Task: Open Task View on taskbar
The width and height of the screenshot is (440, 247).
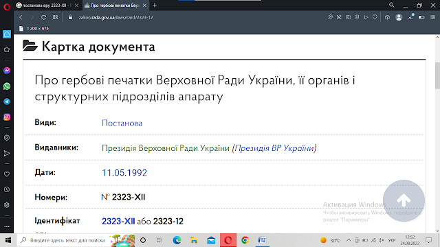Action: click(159, 240)
